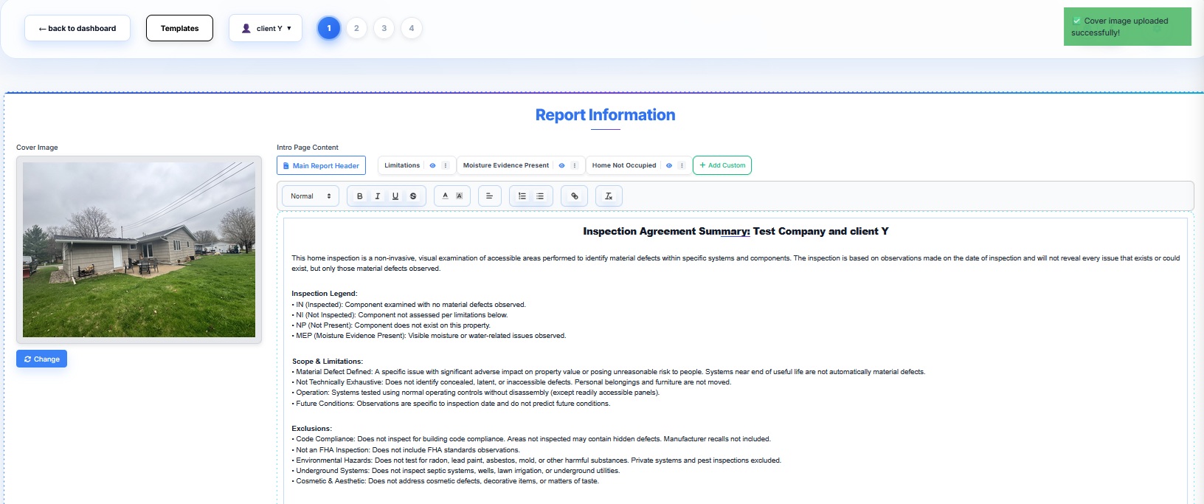Toggle bold formatting in editor toolbar
1204x504 pixels.
point(360,196)
